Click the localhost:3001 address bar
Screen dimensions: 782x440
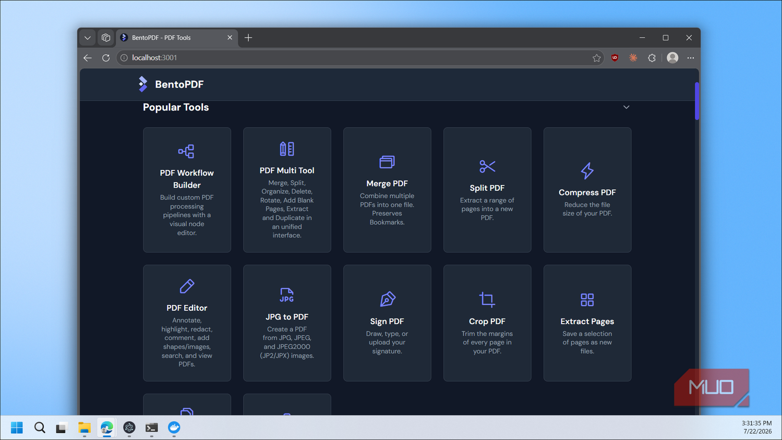pos(360,58)
